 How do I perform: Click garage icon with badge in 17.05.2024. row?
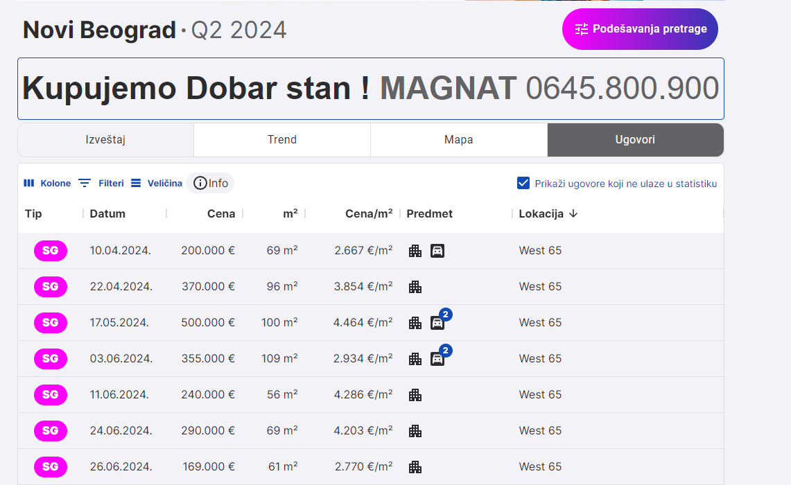pyautogui.click(x=437, y=323)
